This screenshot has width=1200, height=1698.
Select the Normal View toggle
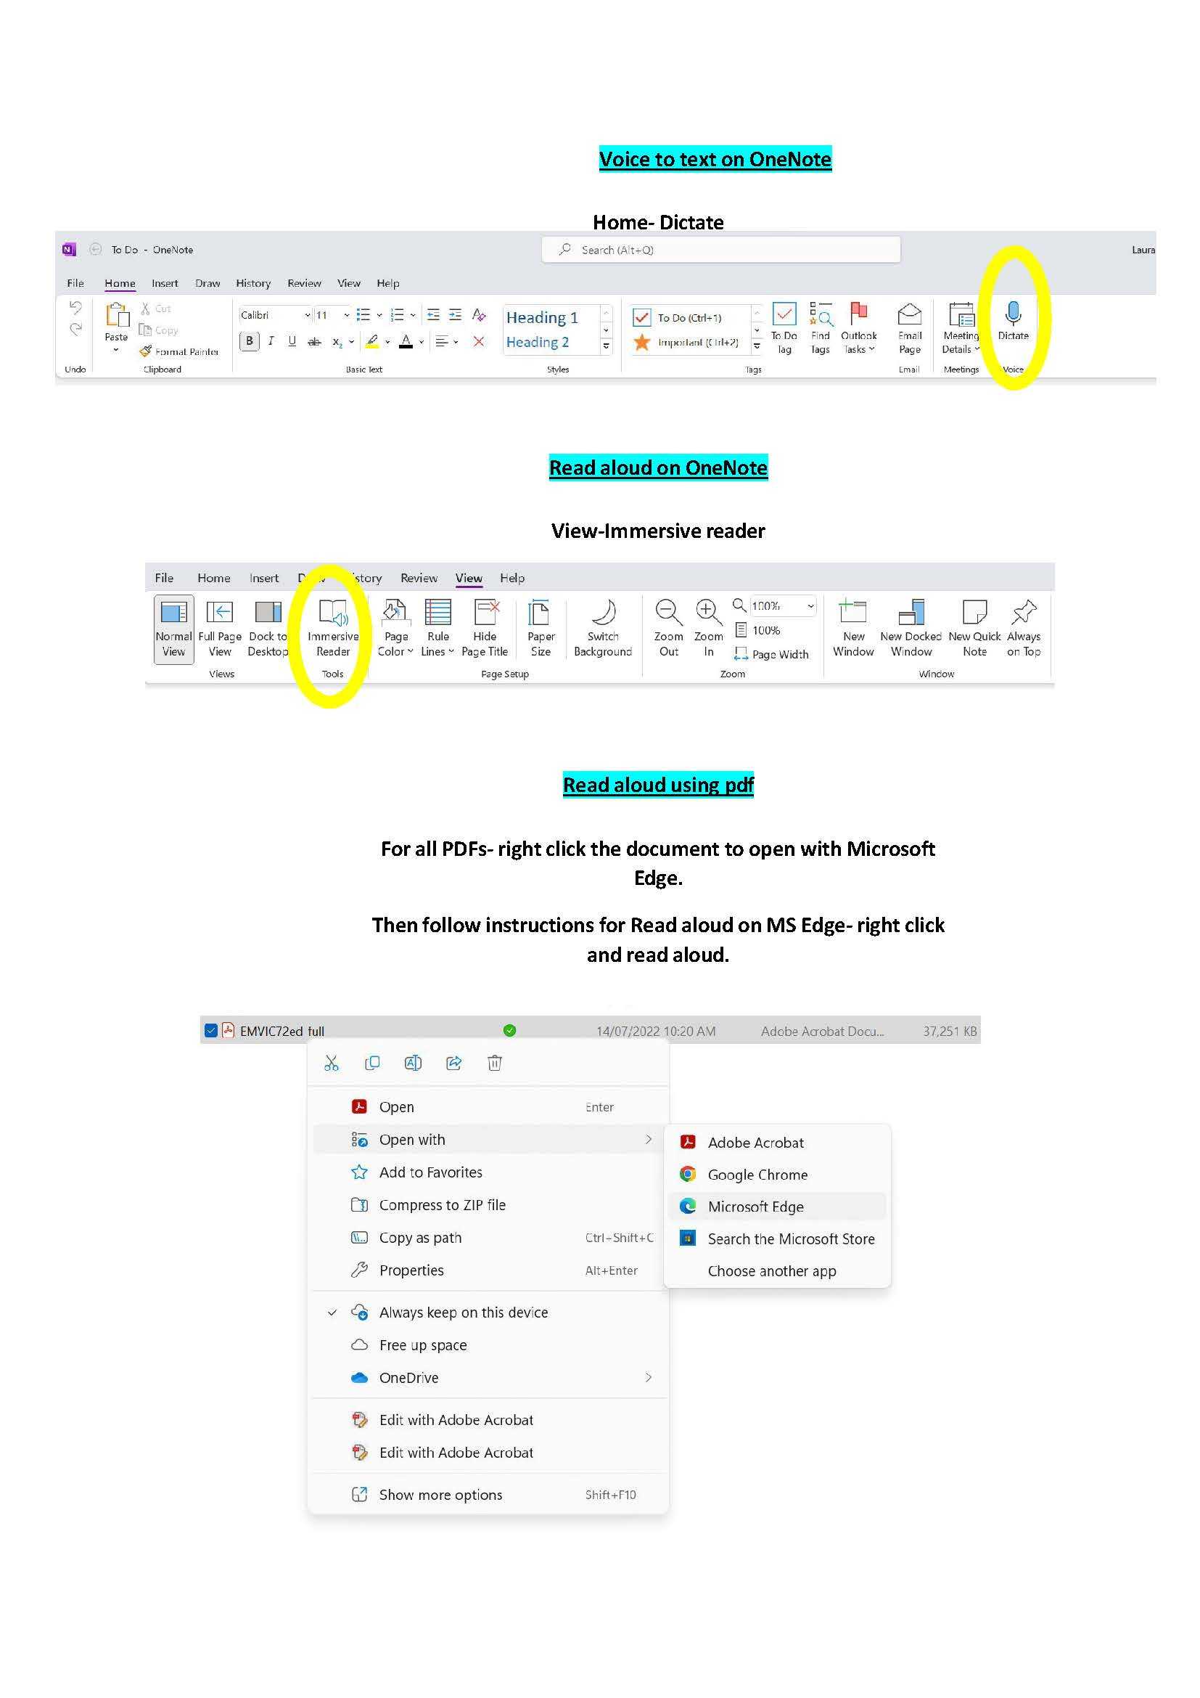tap(173, 629)
